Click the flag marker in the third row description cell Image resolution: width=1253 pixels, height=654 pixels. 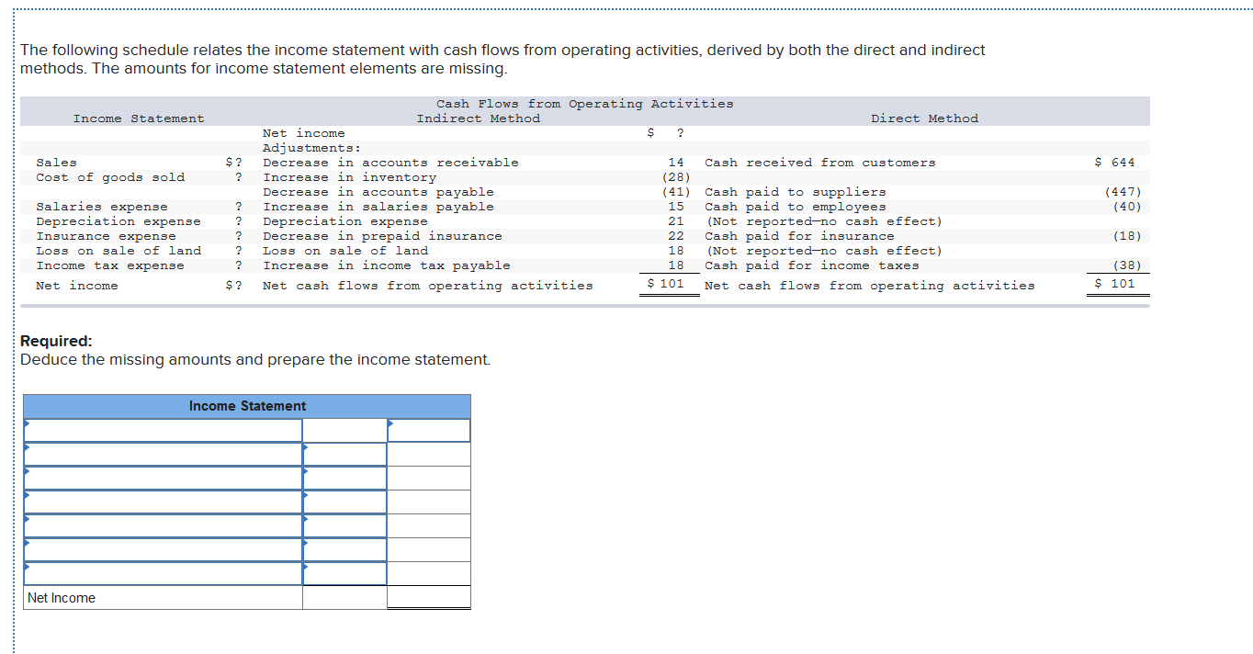(26, 471)
